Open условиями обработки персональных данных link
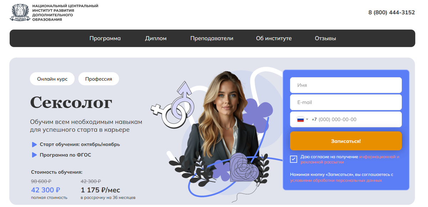This screenshot has width=428, height=207. coord(336,180)
